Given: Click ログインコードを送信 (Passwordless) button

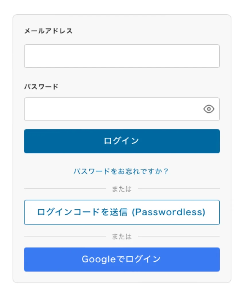Looking at the screenshot, I should click(122, 212).
